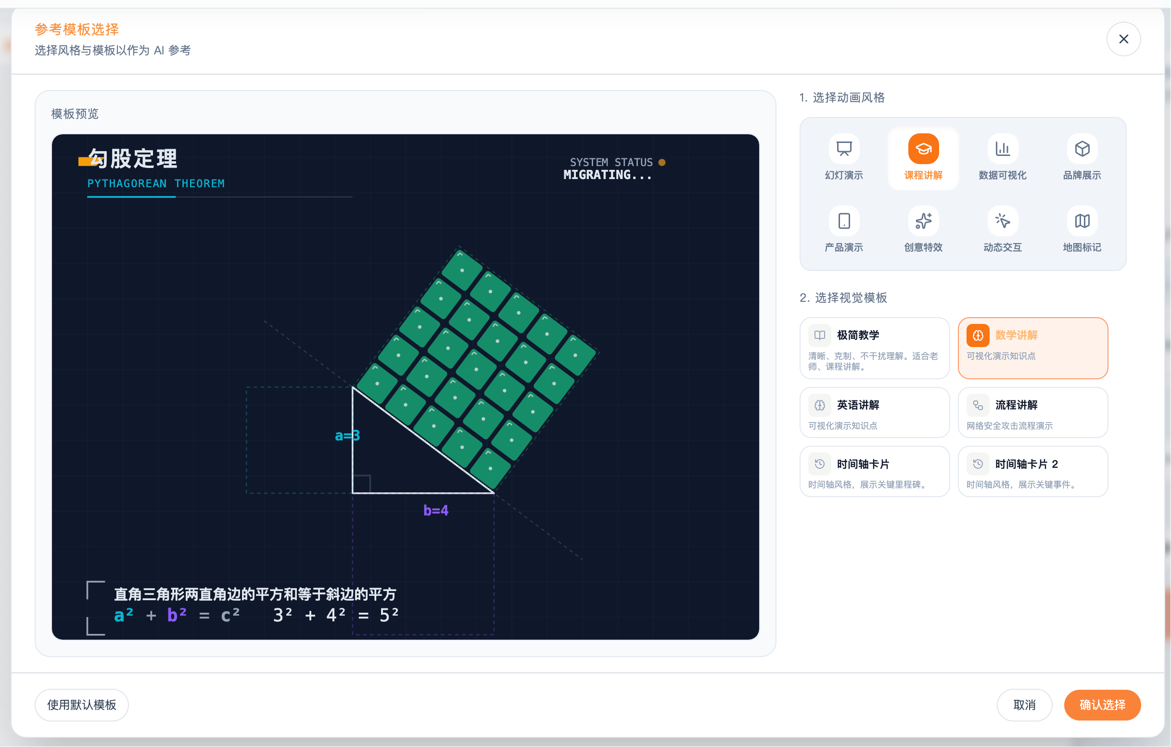Select the 课程讲解 graduation cap icon

point(923,148)
